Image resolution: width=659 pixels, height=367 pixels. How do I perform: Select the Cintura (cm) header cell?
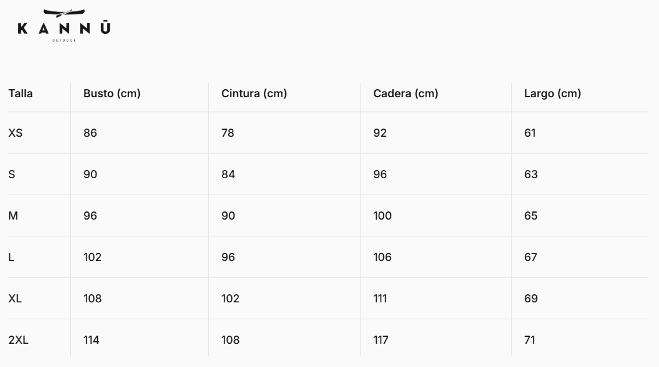[x=254, y=93]
